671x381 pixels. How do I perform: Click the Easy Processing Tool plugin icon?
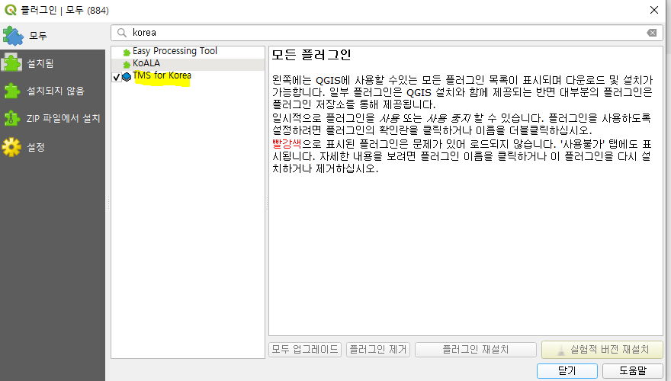127,53
